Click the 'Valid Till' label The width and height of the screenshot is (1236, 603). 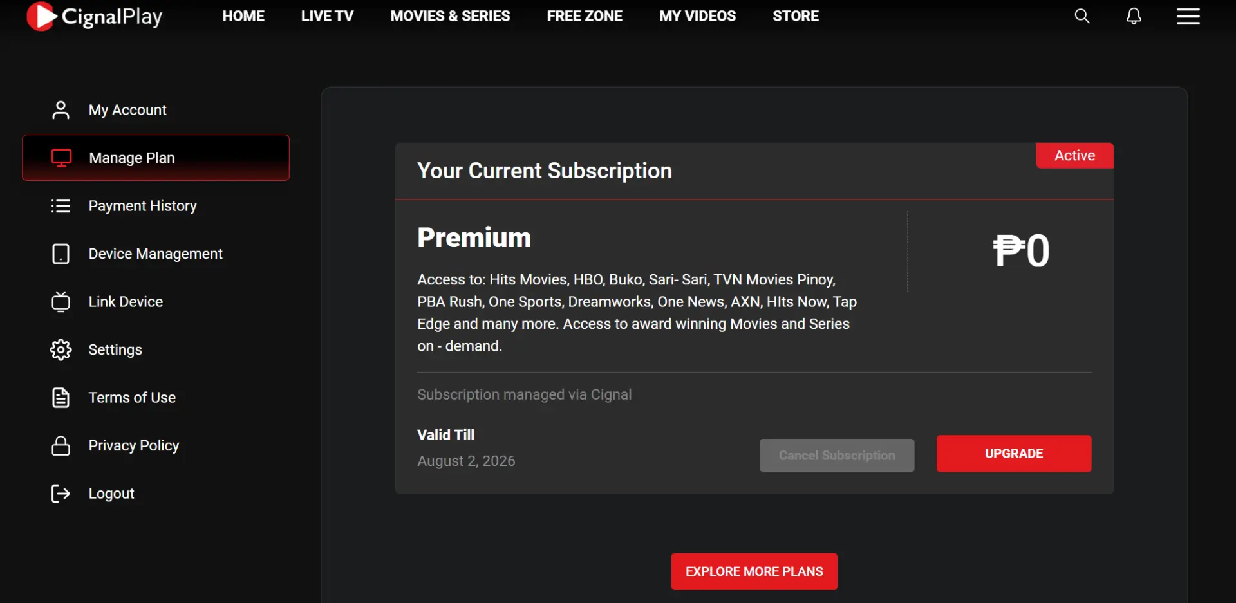(445, 435)
